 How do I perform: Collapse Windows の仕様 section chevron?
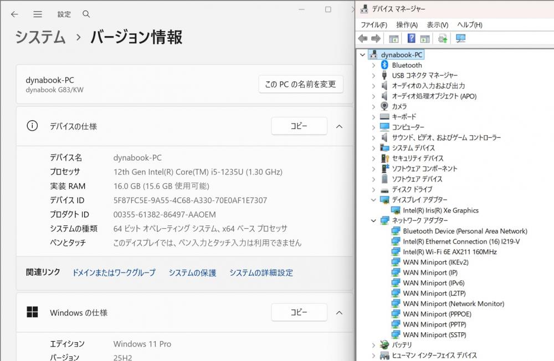coord(339,313)
